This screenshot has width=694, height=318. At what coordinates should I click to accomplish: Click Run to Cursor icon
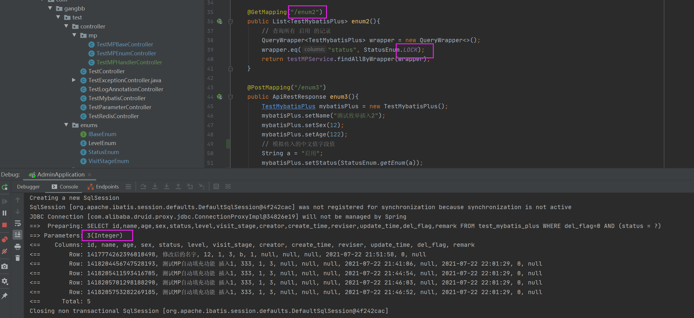[x=202, y=187]
